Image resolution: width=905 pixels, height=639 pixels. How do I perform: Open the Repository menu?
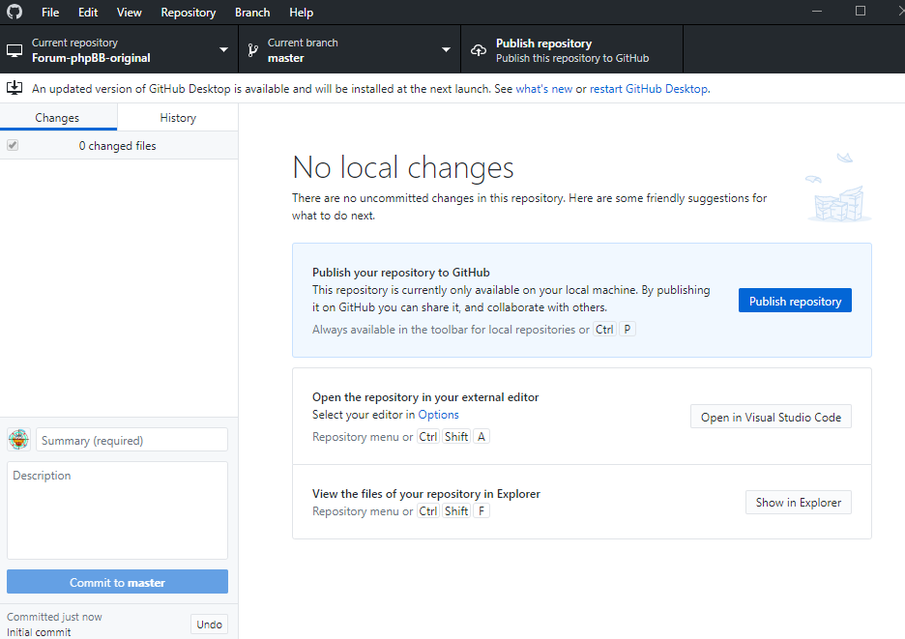click(x=188, y=13)
